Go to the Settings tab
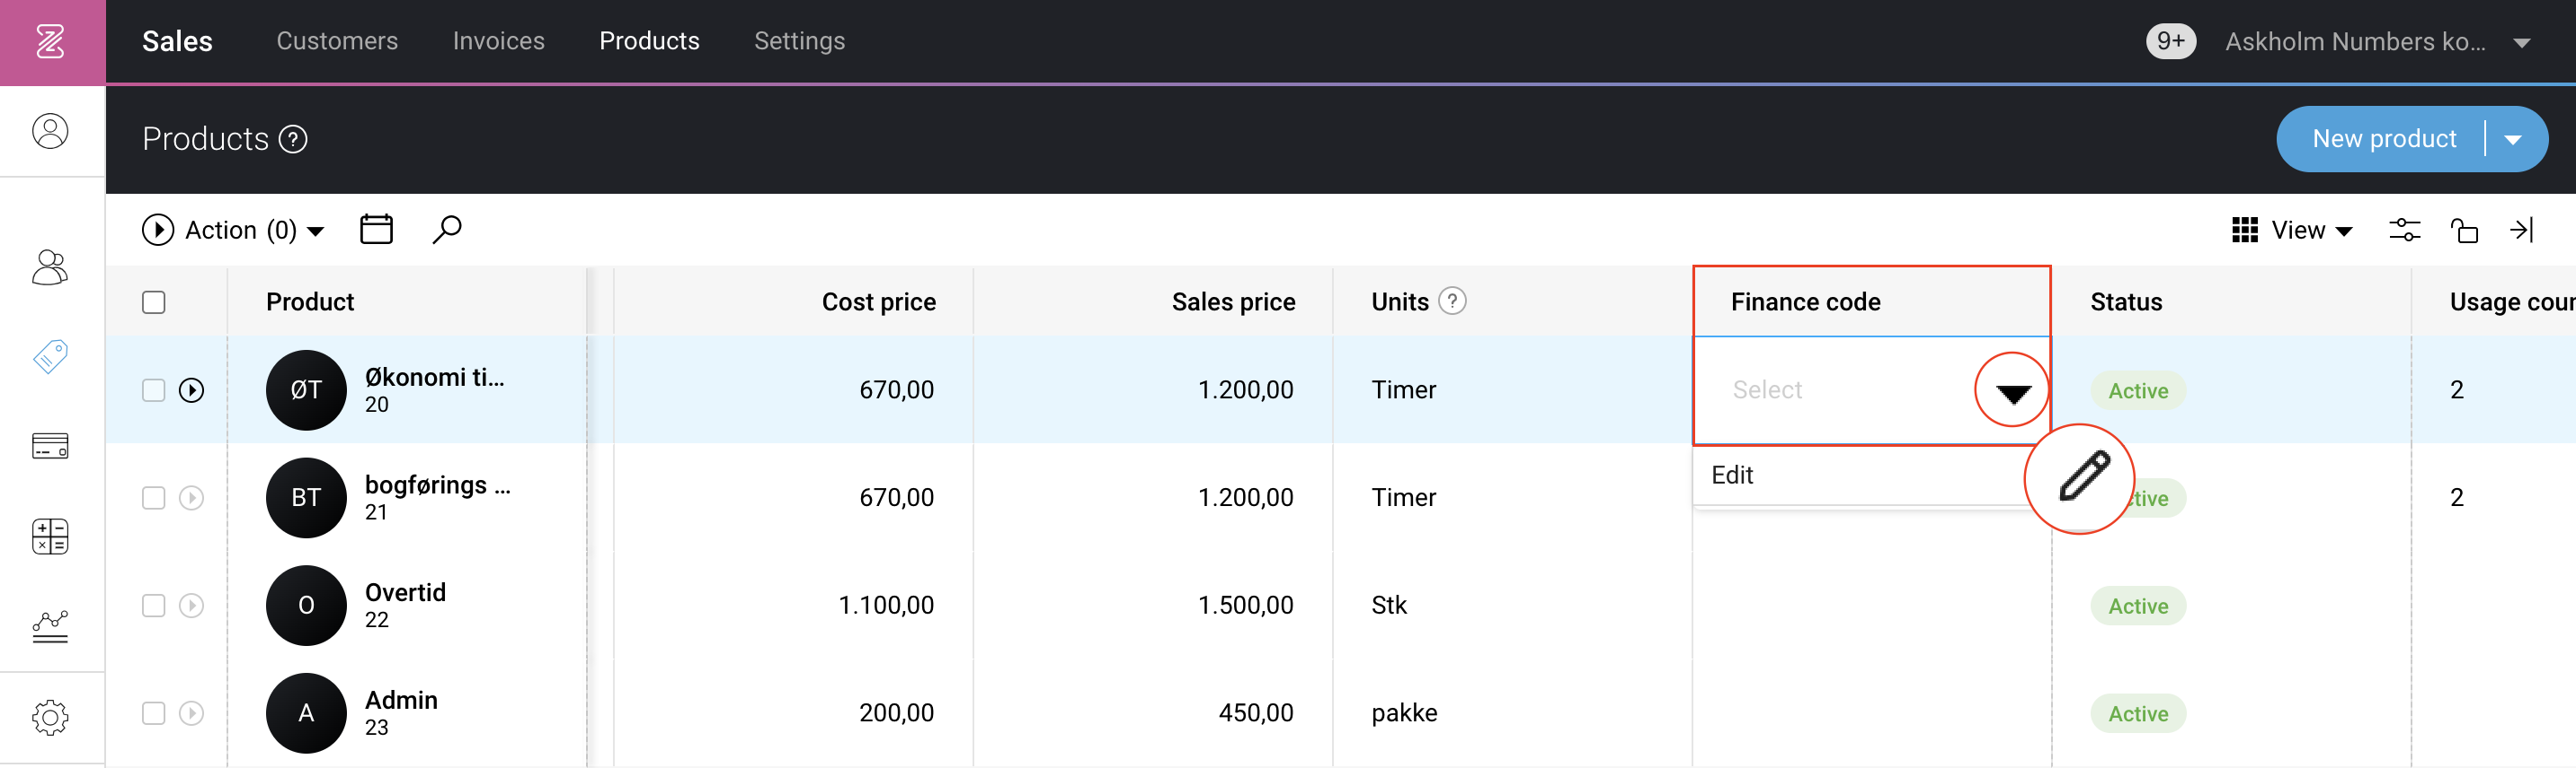The image size is (2576, 768). click(800, 41)
